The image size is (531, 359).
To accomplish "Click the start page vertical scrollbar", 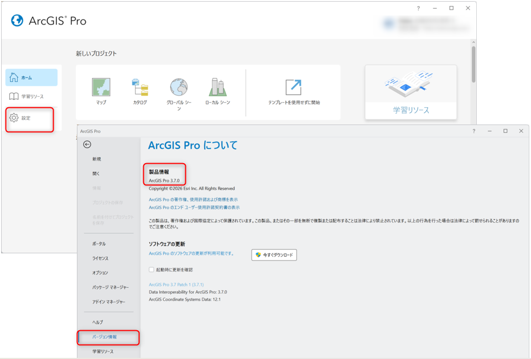I will (x=473, y=64).
